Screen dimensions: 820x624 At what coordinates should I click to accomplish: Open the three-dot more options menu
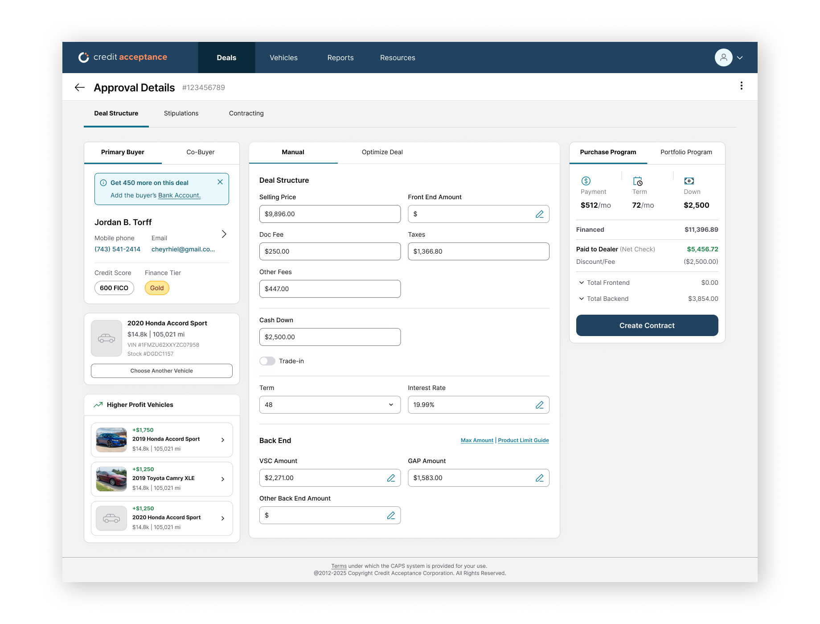click(741, 86)
